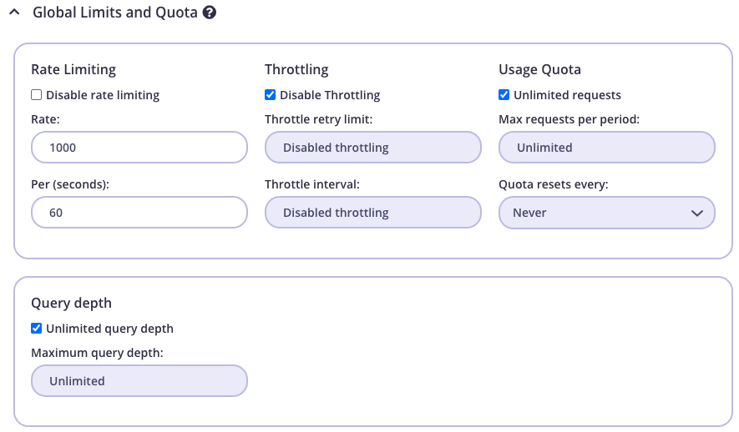Uncheck the Disable Throttling checkbox
The width and height of the screenshot is (739, 432).
[271, 95]
